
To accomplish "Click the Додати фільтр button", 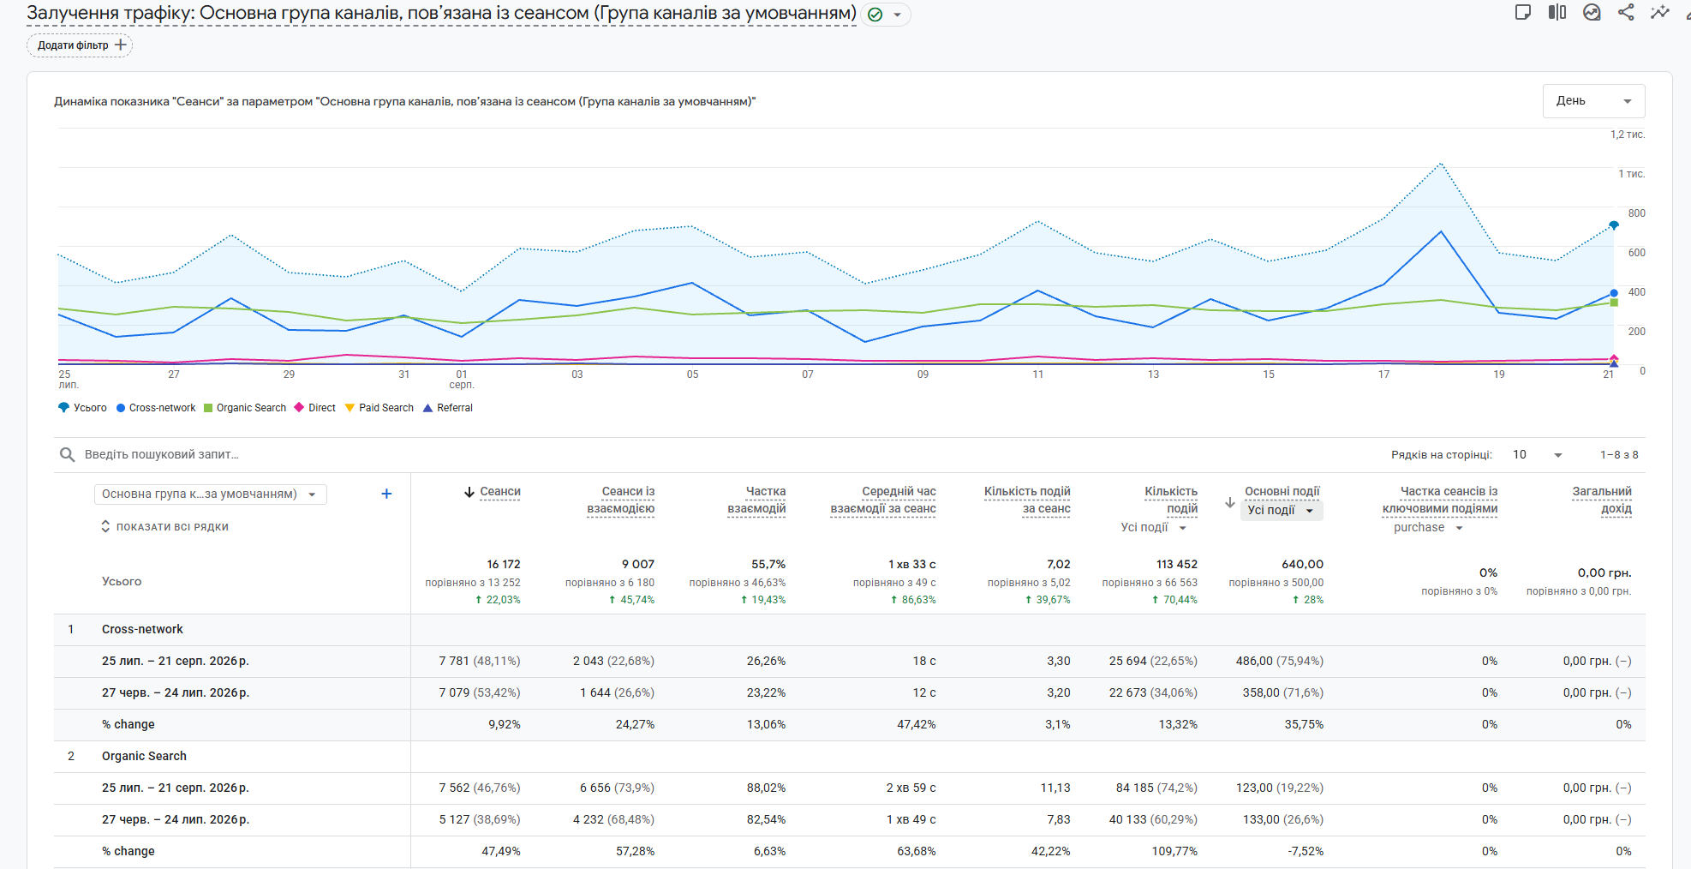I will pyautogui.click(x=80, y=45).
